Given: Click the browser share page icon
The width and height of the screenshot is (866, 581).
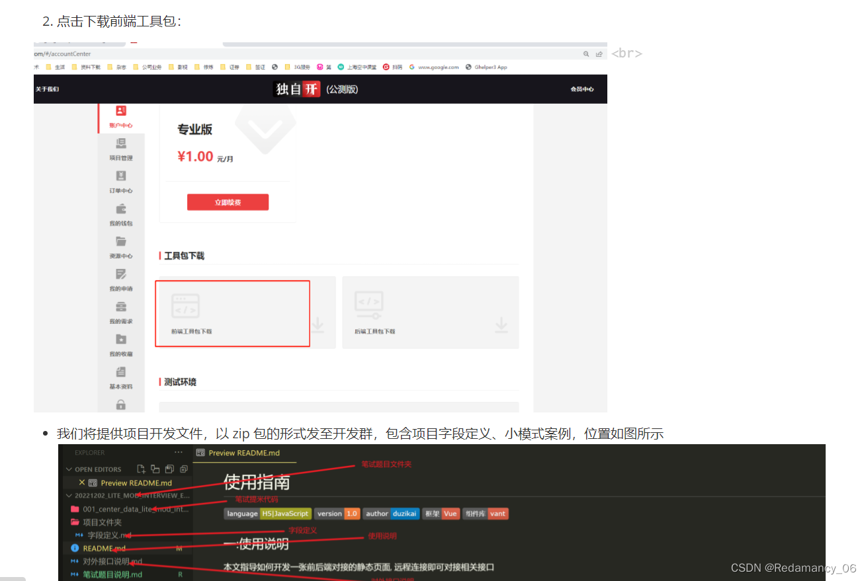Looking at the screenshot, I should (599, 54).
